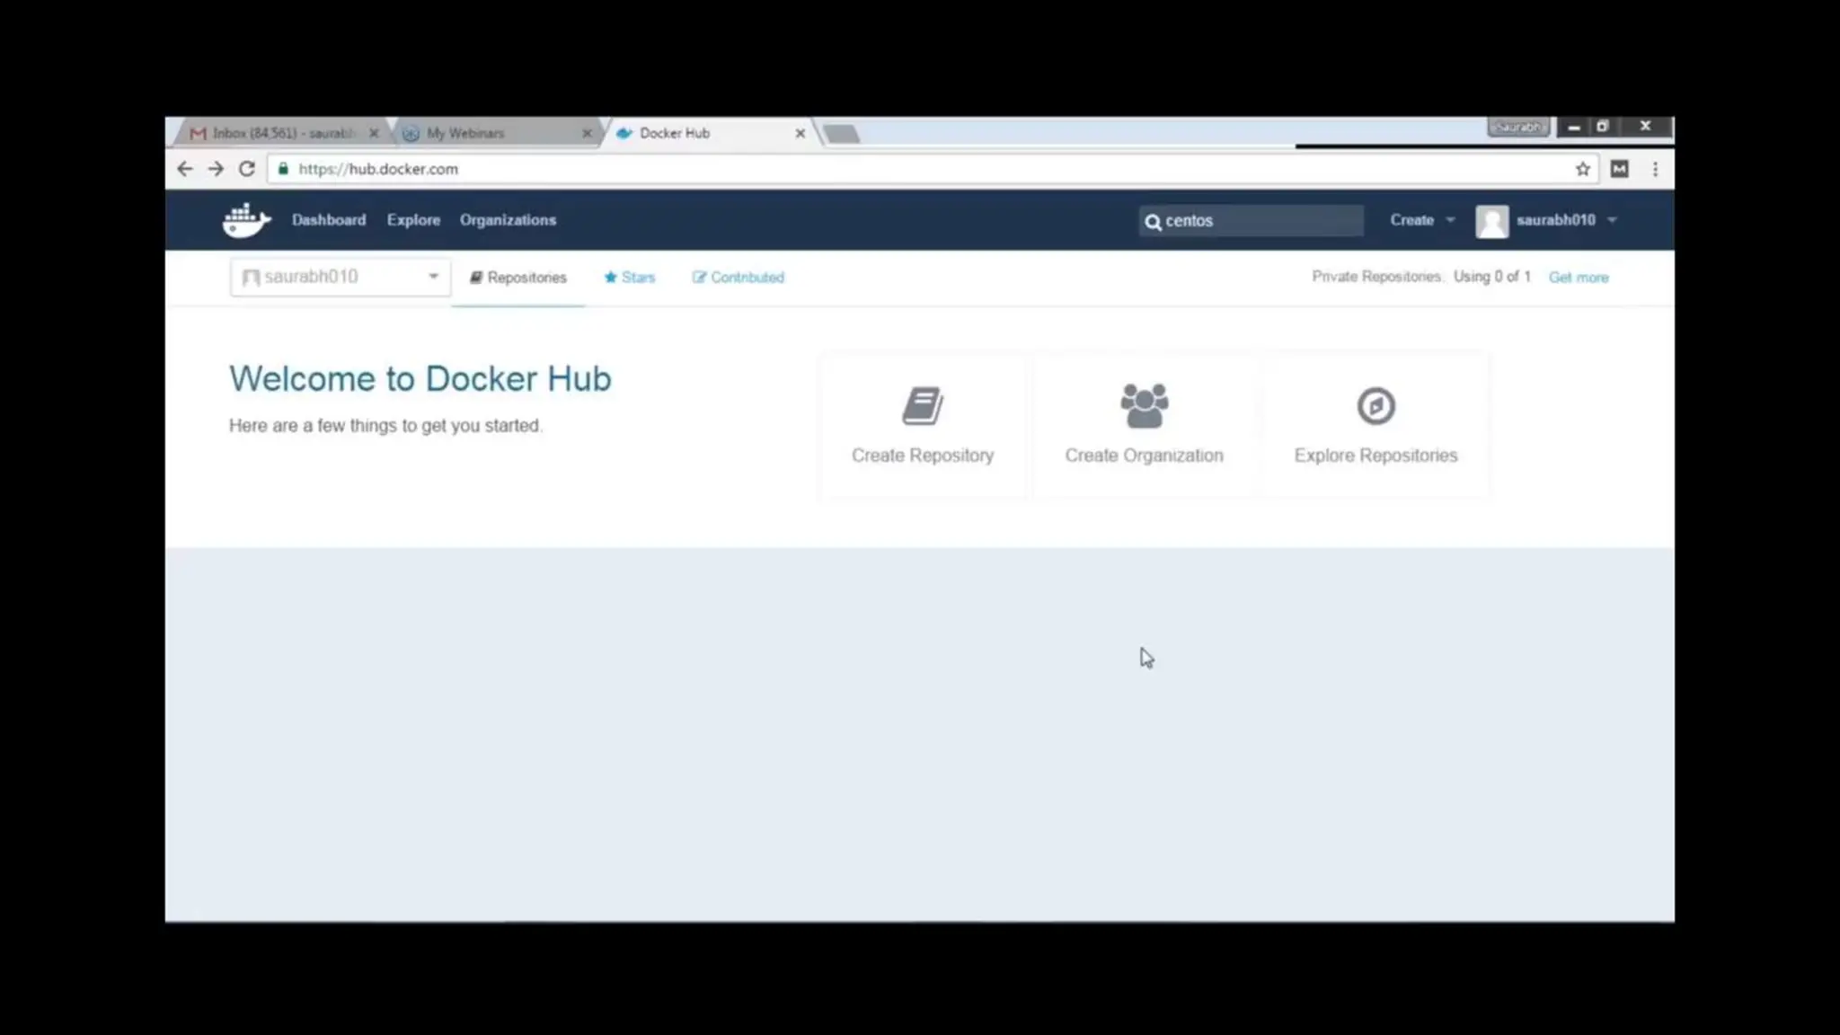Click the Create Organization label
Image resolution: width=1840 pixels, height=1035 pixels.
coord(1144,456)
